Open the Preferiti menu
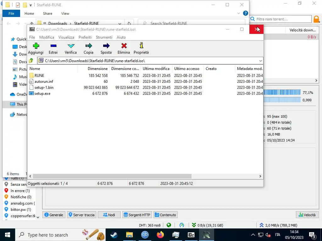The width and height of the screenshot is (322, 241). coord(85,37)
